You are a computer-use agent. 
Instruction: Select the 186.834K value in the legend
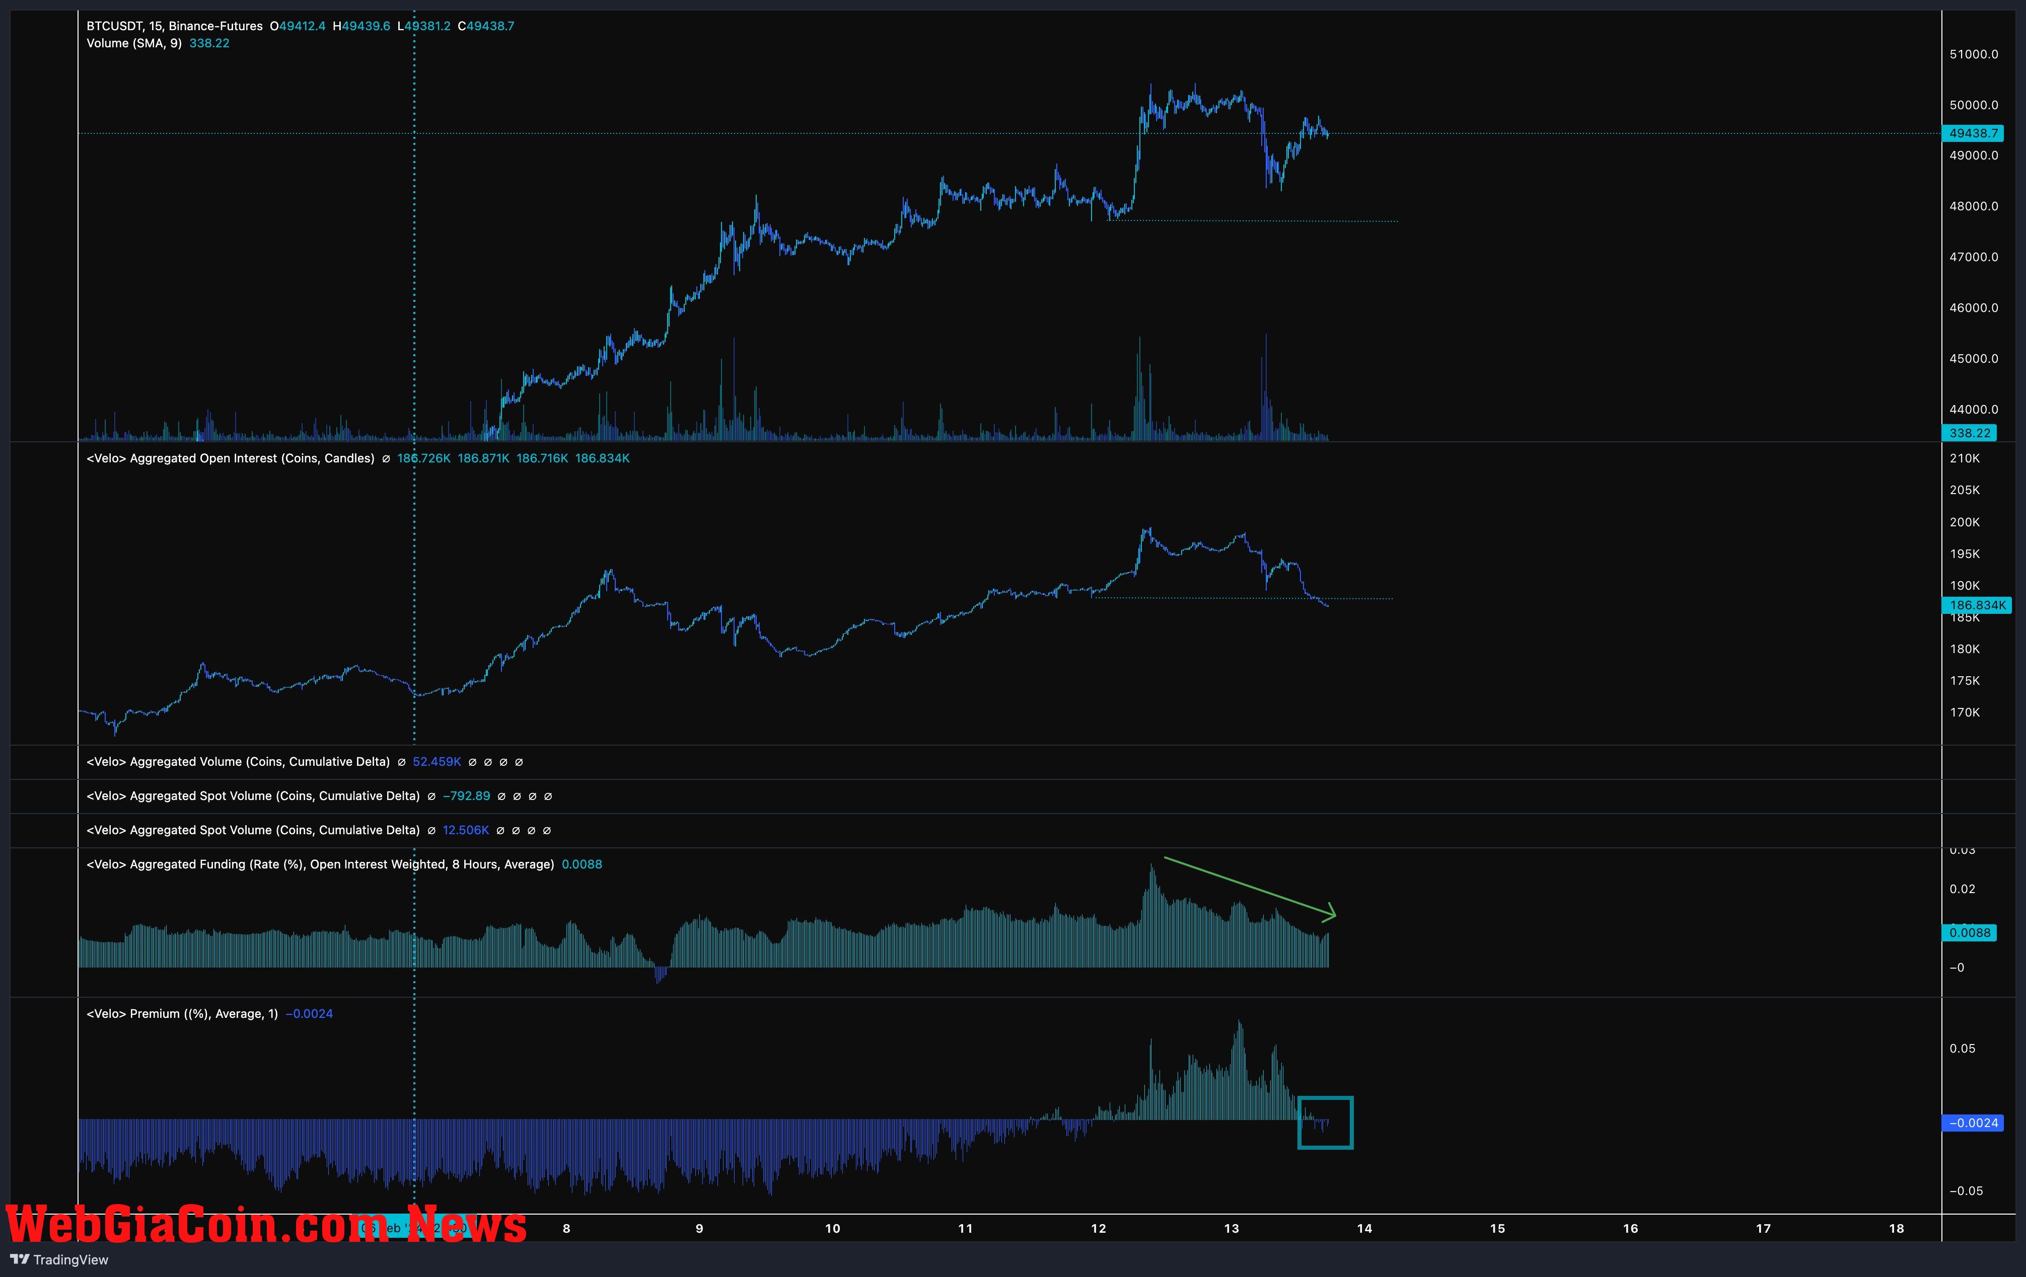603,458
